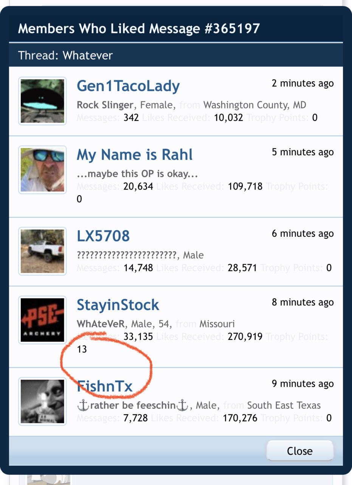Click the 5 minutes ago timestamp
Image resolution: width=352 pixels, height=485 pixels.
[x=303, y=152]
